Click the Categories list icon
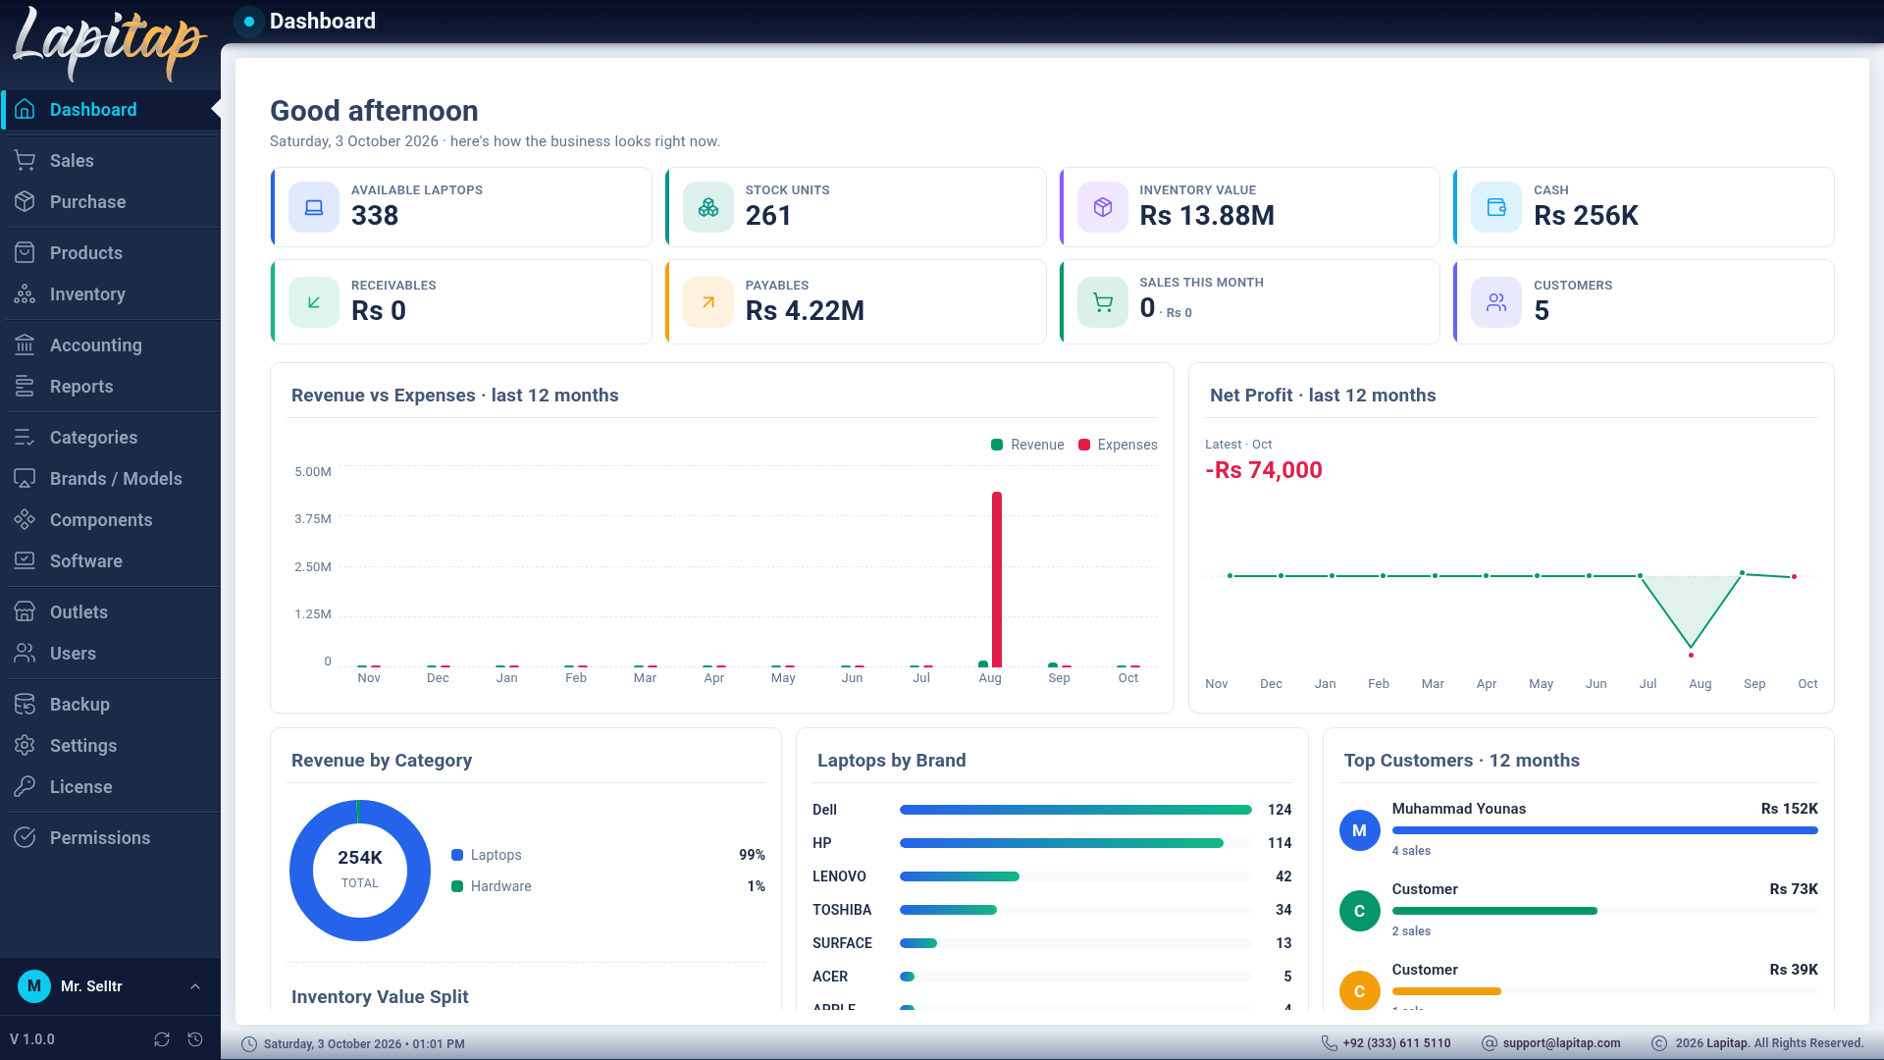Screen dimensions: 1884x1060 25,437
